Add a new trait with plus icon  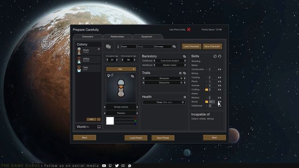point(180,73)
